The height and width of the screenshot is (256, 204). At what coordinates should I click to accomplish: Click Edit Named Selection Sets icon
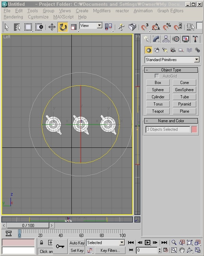(x=190, y=27)
